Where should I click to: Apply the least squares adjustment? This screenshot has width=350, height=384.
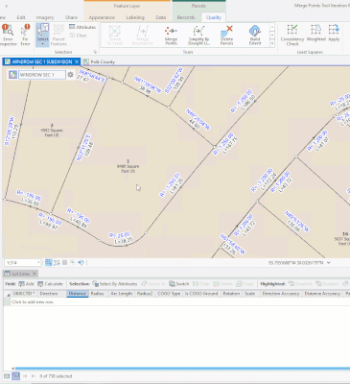pyautogui.click(x=334, y=33)
